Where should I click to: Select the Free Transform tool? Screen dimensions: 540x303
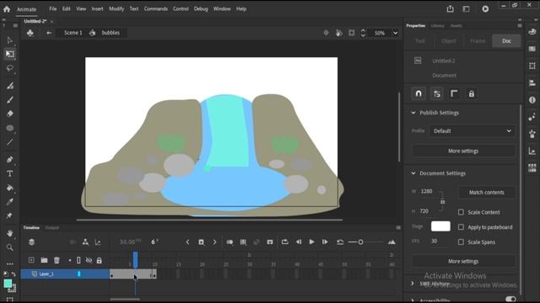tap(9, 54)
